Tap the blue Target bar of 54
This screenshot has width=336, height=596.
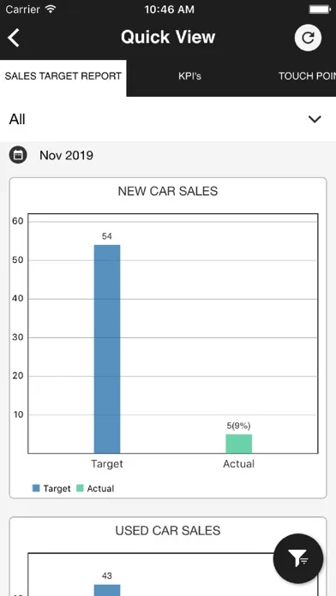tap(107, 349)
